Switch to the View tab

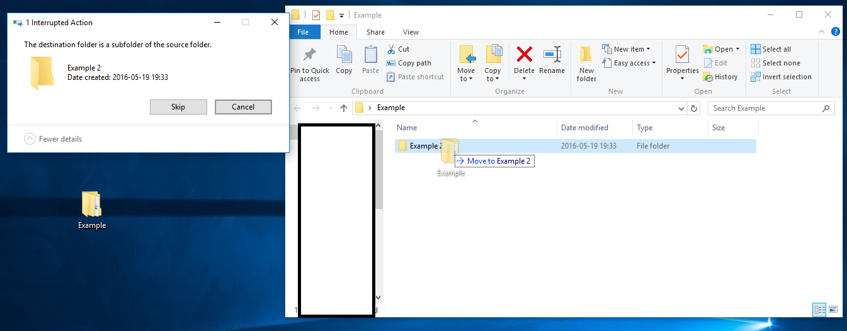411,32
